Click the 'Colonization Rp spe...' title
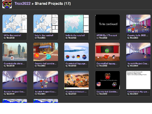152x114 pixels. pyautogui.click(x=138, y=92)
